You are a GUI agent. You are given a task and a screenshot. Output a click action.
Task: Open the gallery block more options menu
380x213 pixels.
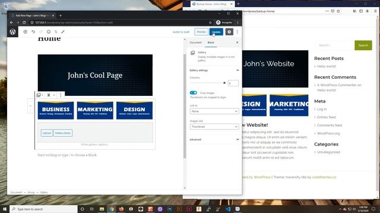(x=61, y=95)
